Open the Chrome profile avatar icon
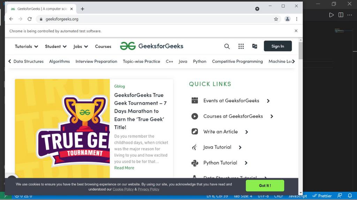The height and width of the screenshot is (200, 357). [x=288, y=19]
